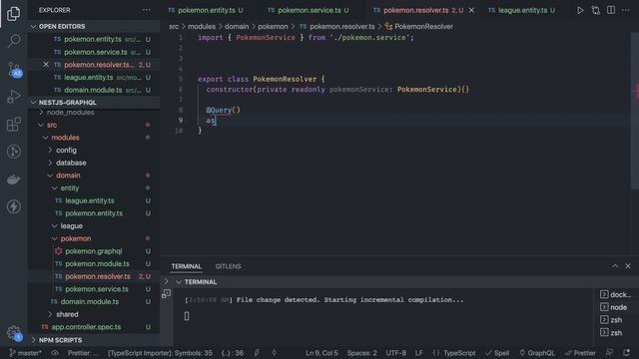Open notifications bell in status bar

point(626,353)
